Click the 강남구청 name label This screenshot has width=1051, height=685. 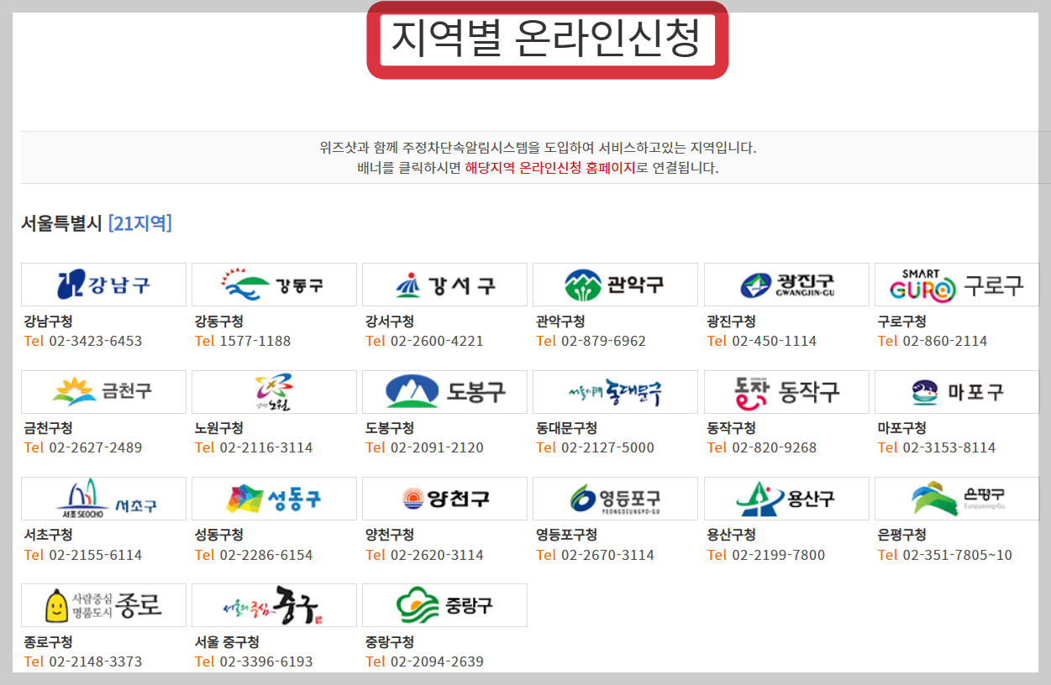(49, 322)
